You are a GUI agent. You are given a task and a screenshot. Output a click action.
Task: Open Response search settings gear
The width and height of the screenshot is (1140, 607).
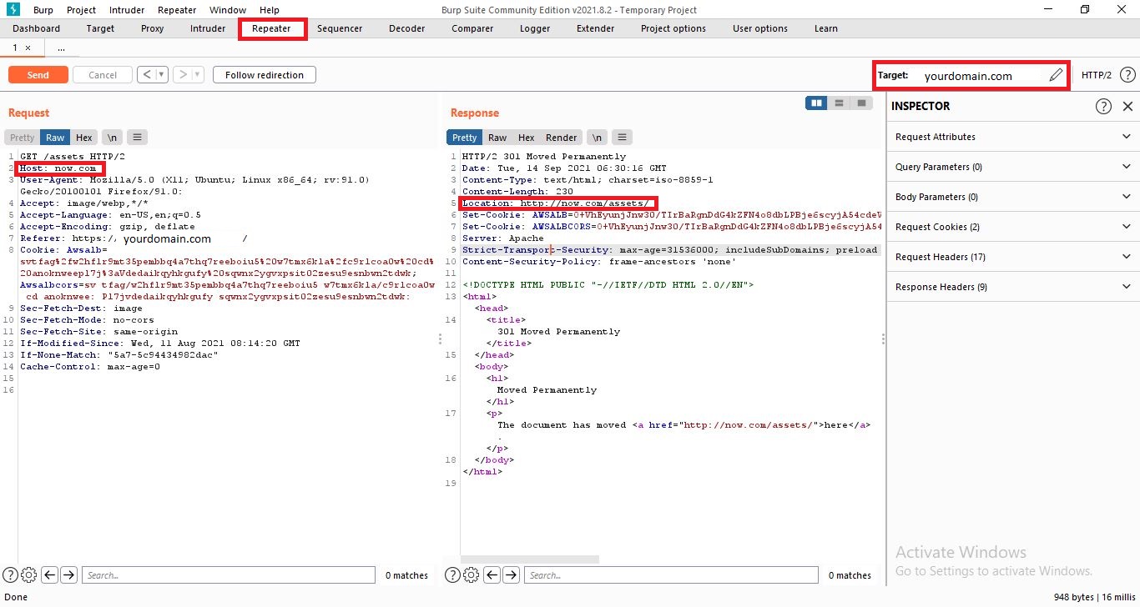point(472,574)
